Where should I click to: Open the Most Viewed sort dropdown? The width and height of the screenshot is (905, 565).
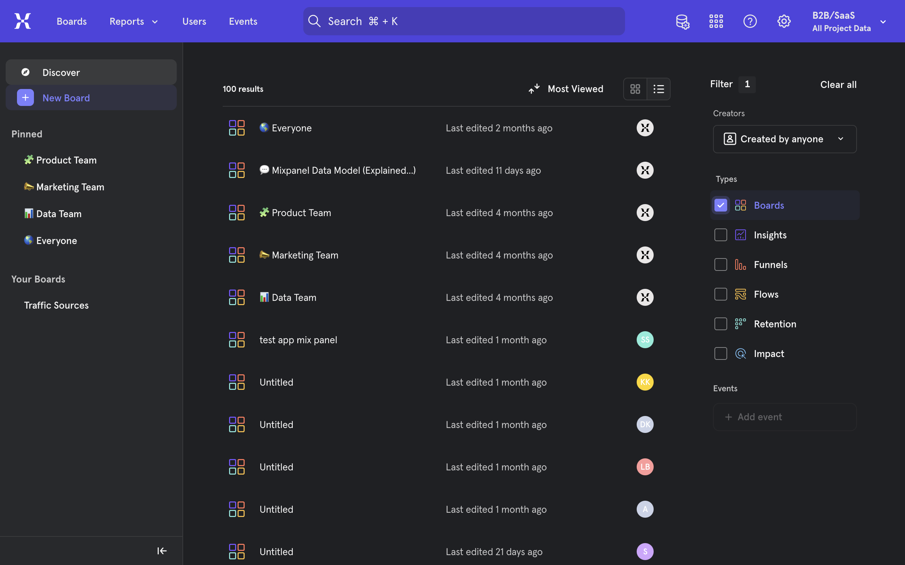tap(566, 89)
